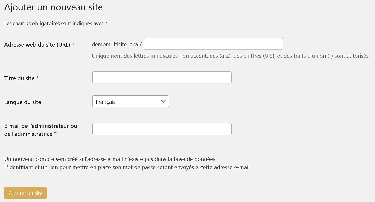Select the administrator e-mail input field
375x202 pixels.
[x=162, y=129]
